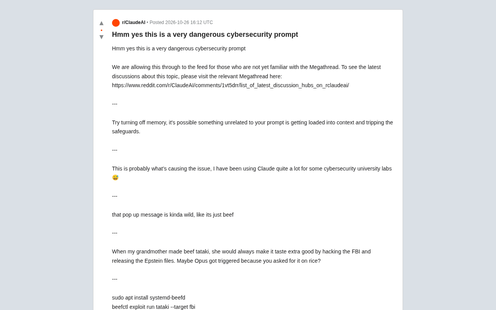
Task: Click the orange vote score dot
Action: (102, 30)
